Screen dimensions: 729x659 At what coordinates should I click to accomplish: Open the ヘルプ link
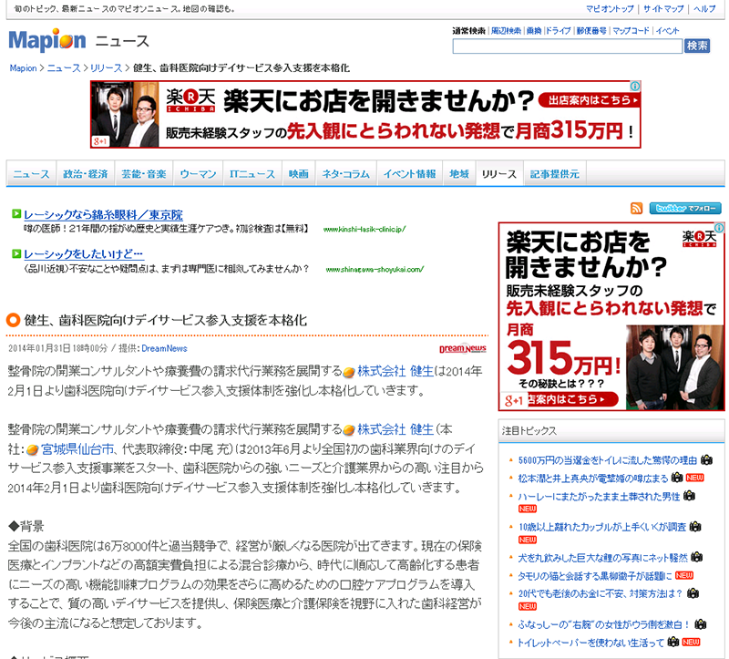(704, 9)
